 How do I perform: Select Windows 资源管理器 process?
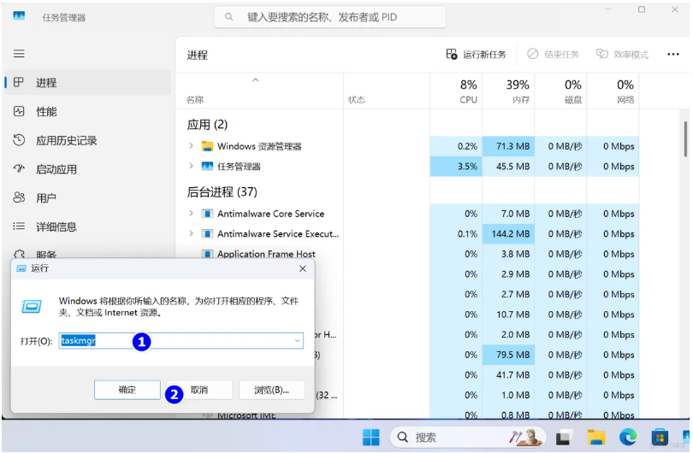pos(259,146)
